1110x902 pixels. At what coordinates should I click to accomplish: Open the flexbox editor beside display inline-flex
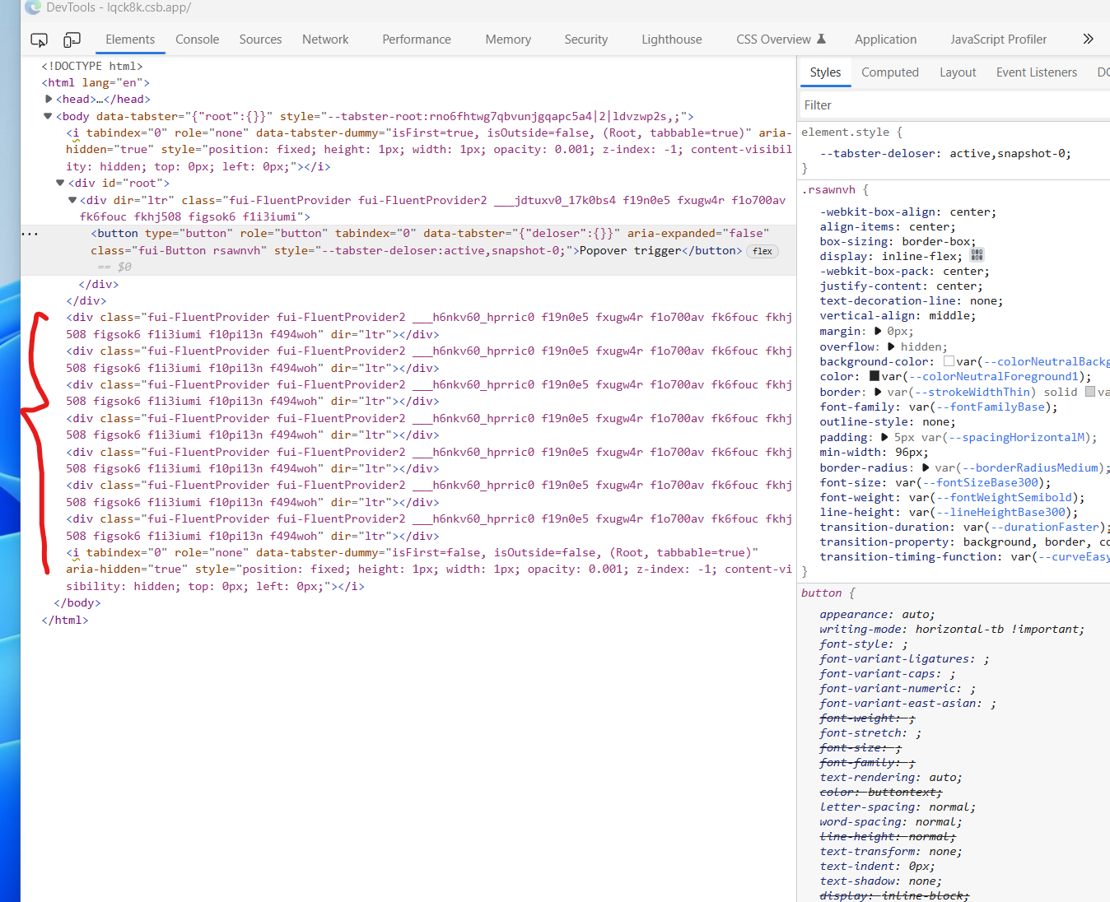[977, 256]
